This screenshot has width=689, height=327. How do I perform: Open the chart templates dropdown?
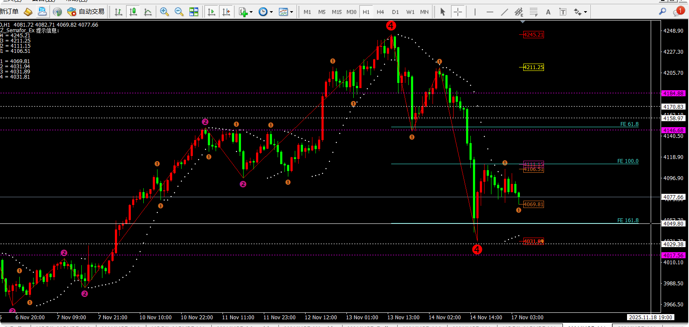[286, 12]
